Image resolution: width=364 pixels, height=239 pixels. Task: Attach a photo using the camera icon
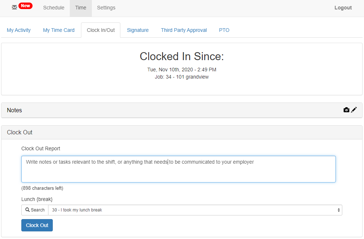pos(346,110)
